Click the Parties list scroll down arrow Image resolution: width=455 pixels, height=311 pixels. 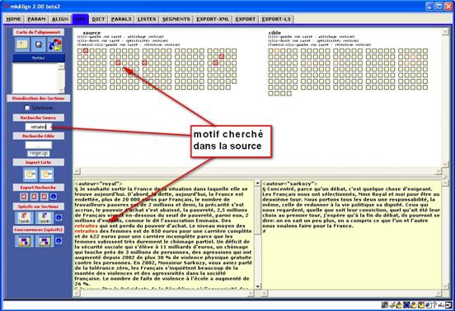(61, 90)
